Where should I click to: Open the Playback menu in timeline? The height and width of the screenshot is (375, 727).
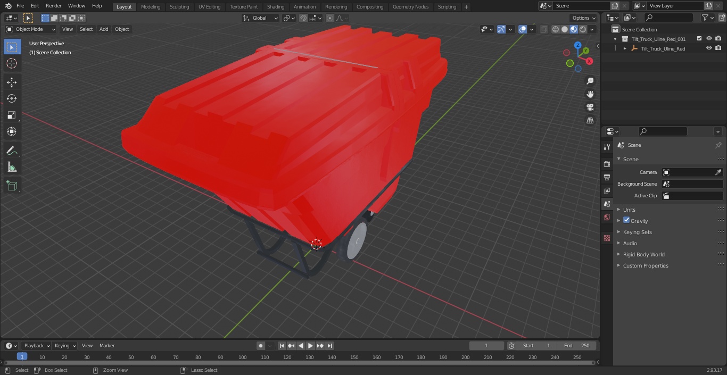tap(36, 346)
